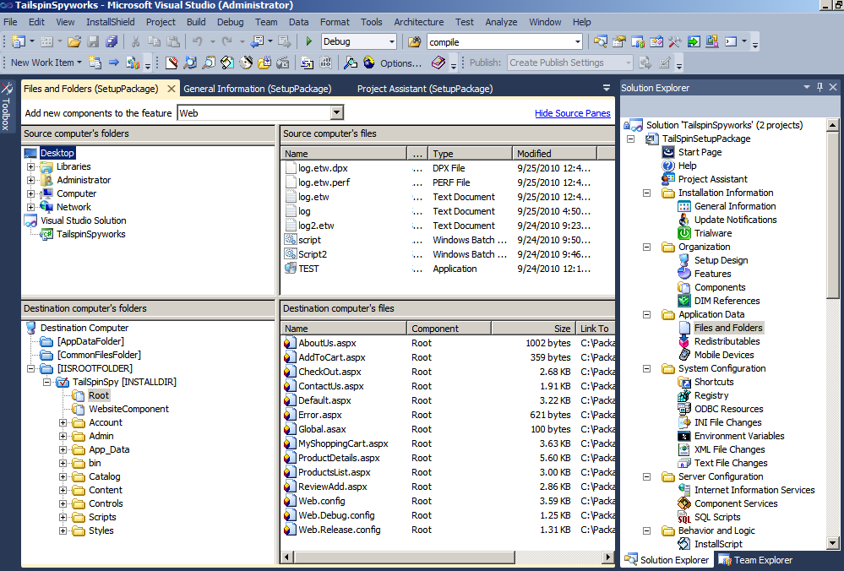Click the Save All toolbar icon

tap(111, 41)
